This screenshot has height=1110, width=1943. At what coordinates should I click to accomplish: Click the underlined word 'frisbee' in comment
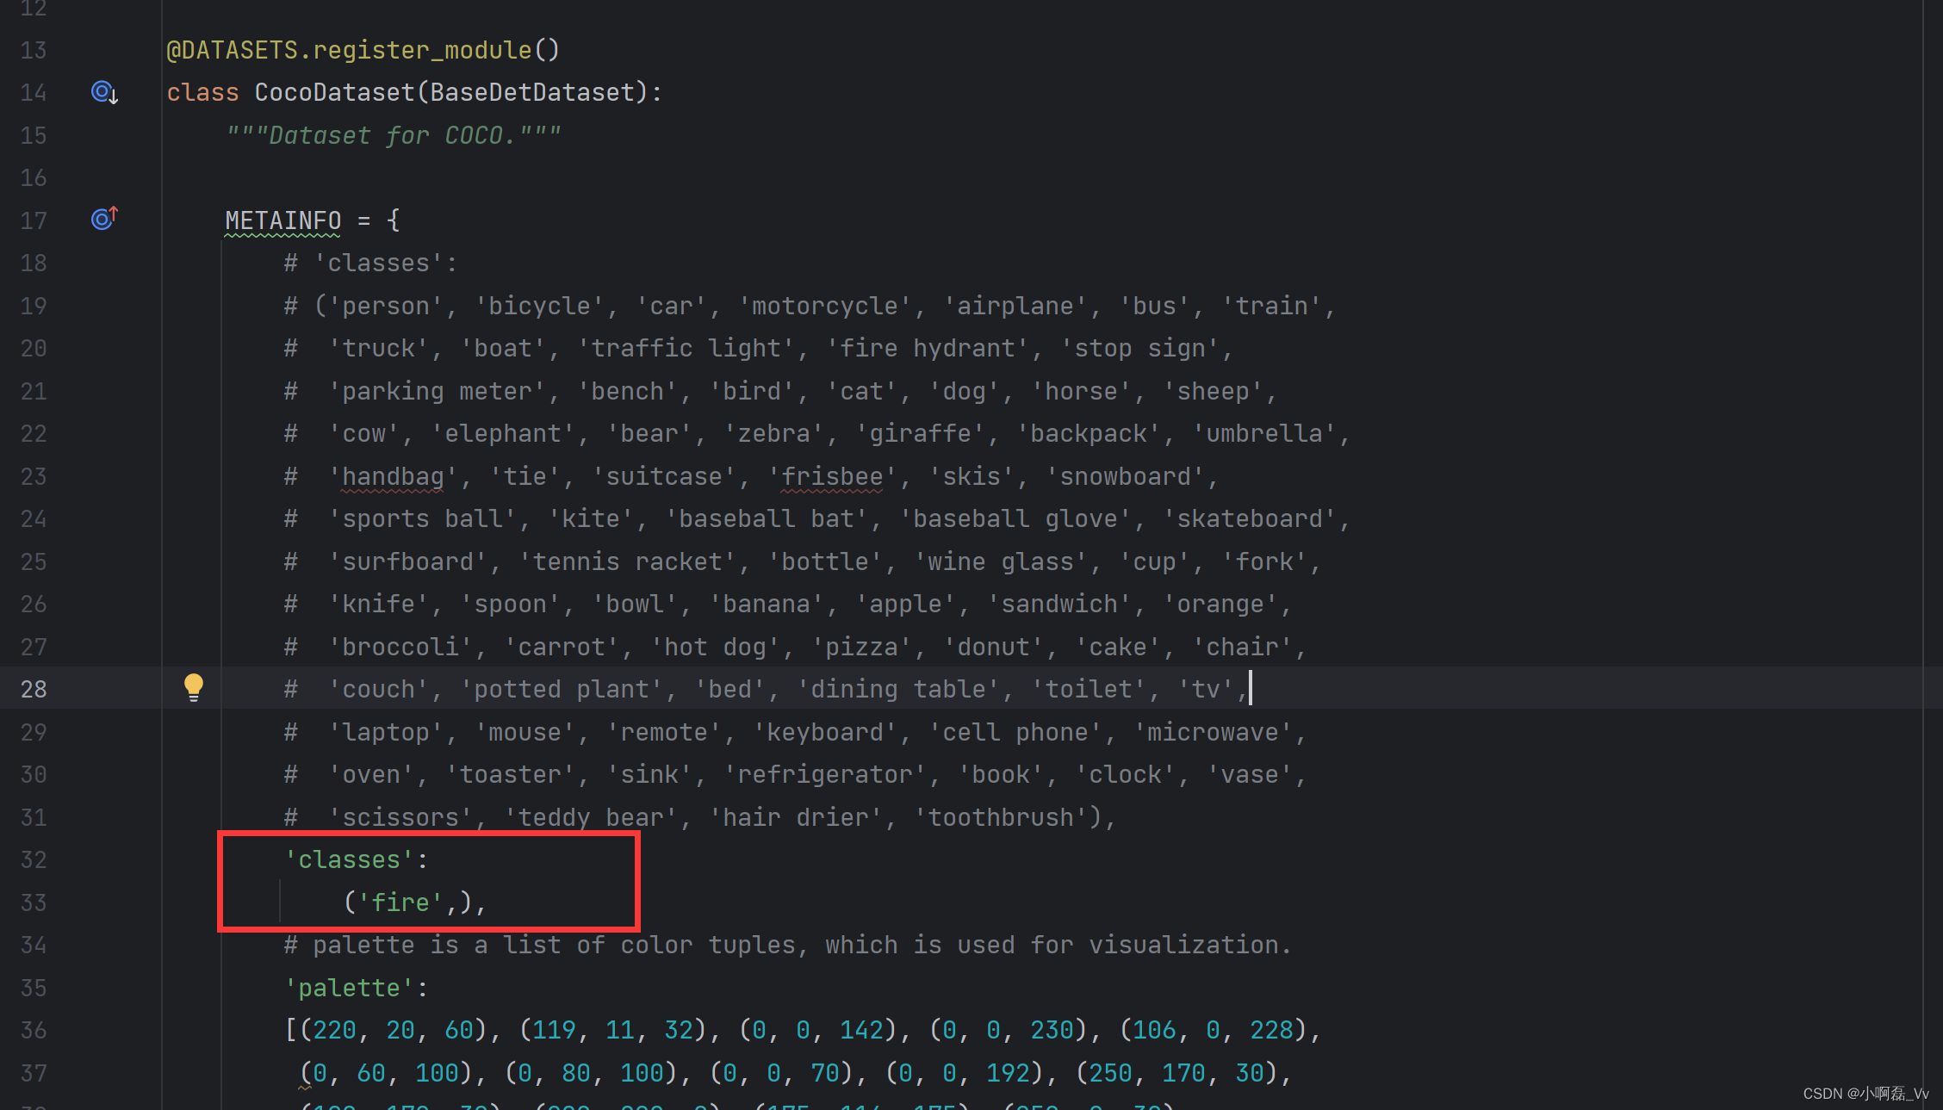coord(832,476)
